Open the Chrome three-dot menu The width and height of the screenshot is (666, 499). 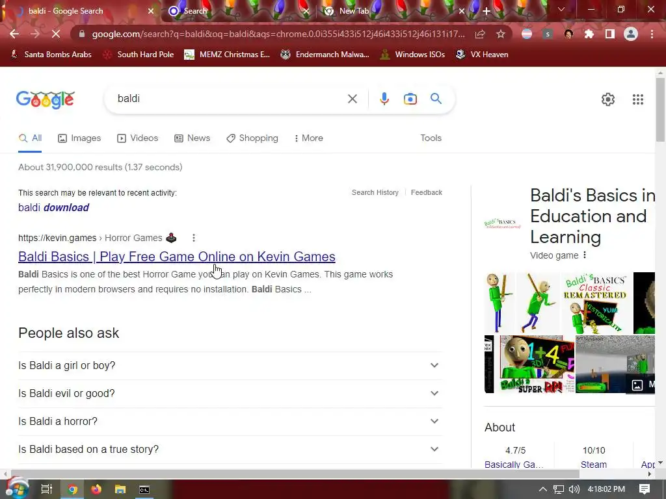pyautogui.click(x=652, y=34)
